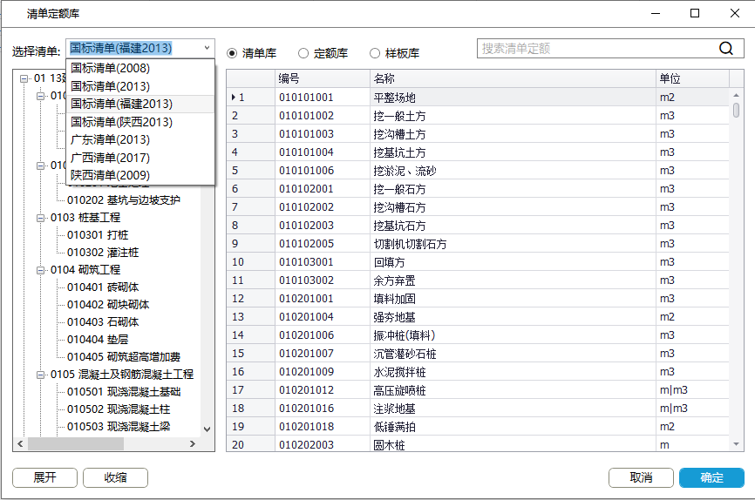Select tree item 010301 打桩
This screenshot has height=500, width=755.
[98, 235]
